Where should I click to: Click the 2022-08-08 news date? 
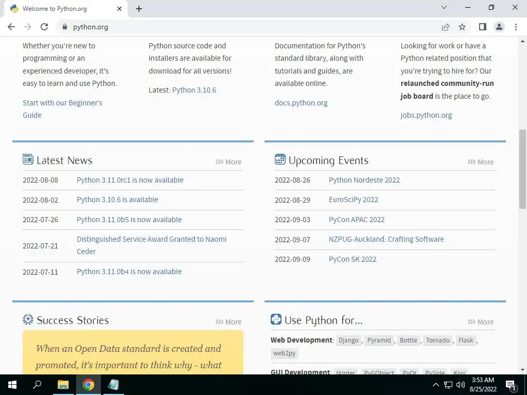coord(40,180)
